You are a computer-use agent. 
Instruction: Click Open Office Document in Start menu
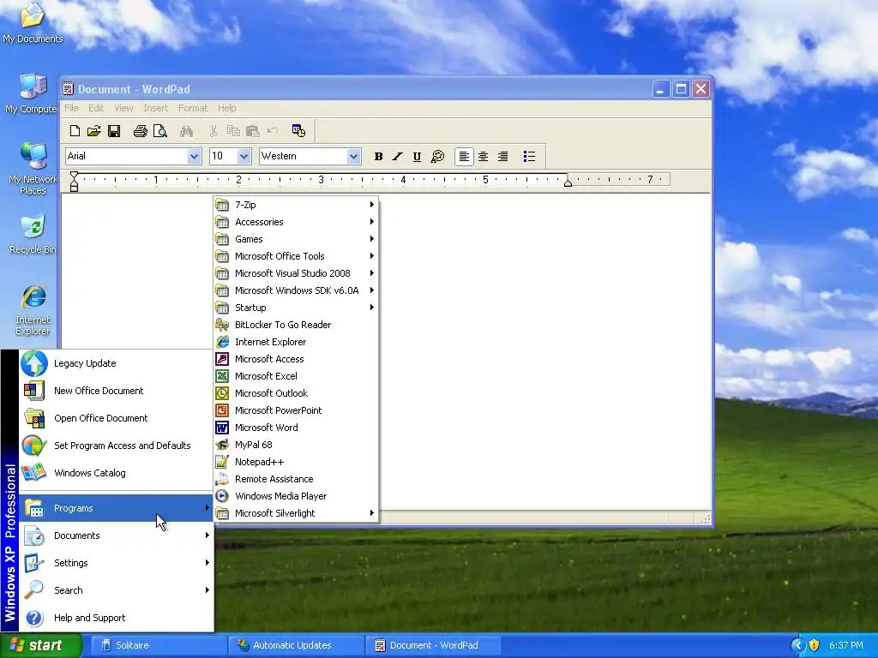point(116,418)
